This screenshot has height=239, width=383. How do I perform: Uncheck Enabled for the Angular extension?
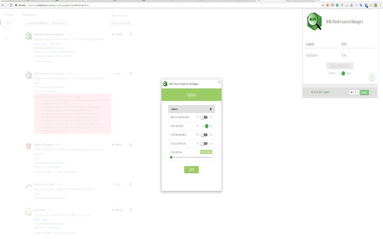(x=113, y=145)
